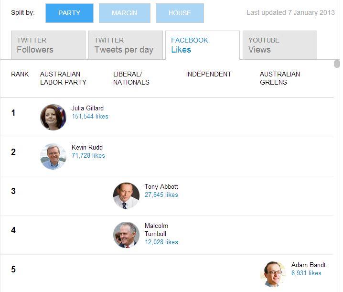Click Tony Abbott's profile photo
The height and width of the screenshot is (292, 343).
point(126,195)
